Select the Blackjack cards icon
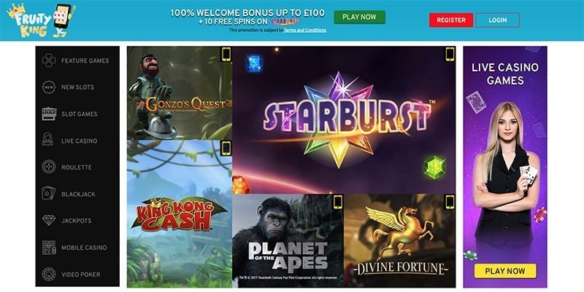584x292 pixels. point(49,194)
